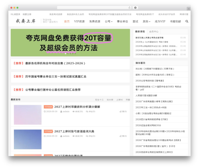Open 夸克网盘免费领1T top bar link
Viewport: 199px width, 168px height.
click(x=145, y=14)
